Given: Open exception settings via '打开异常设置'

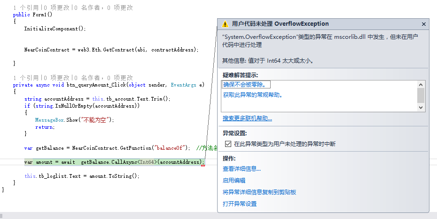Looking at the screenshot, I should [x=240, y=204].
